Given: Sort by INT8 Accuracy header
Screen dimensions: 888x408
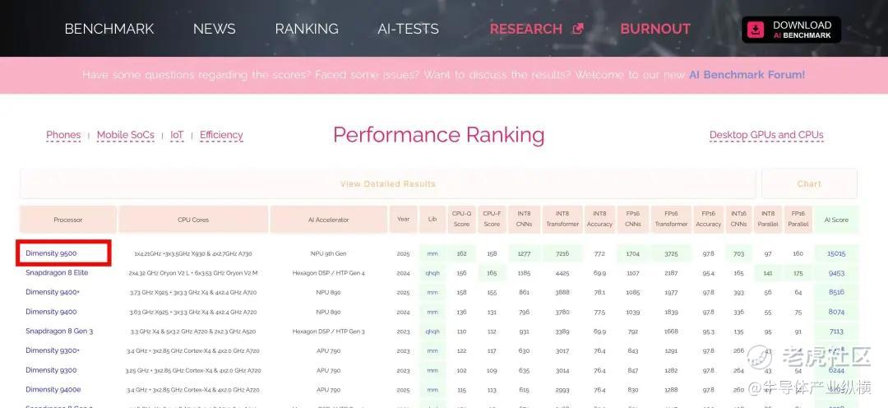Looking at the screenshot, I should 599,220.
